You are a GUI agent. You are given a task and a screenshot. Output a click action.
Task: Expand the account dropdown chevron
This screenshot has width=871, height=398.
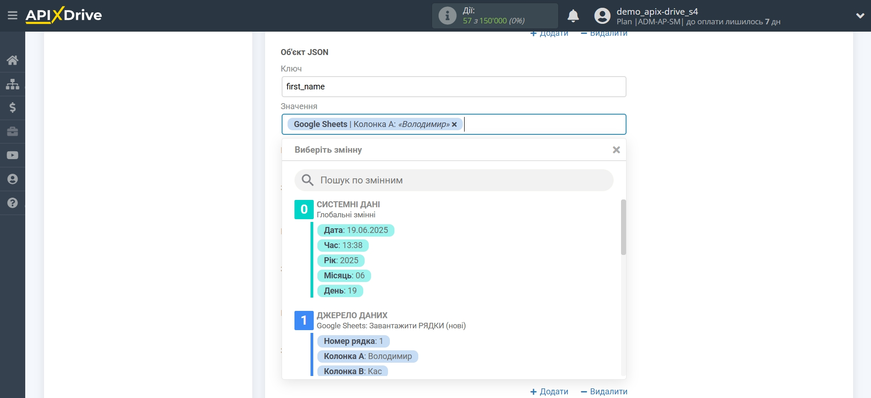[x=860, y=16]
